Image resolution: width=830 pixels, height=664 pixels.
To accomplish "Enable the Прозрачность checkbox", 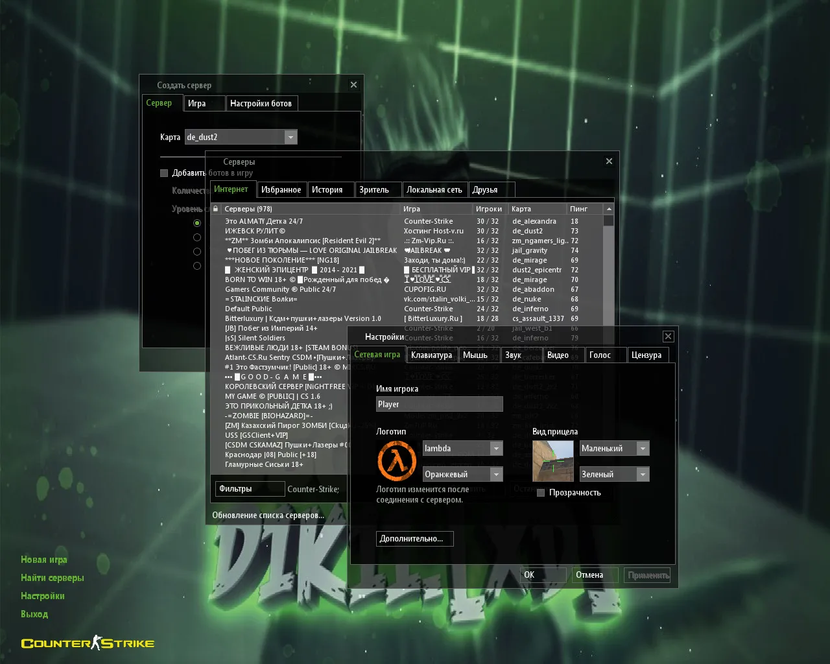I will [x=540, y=492].
